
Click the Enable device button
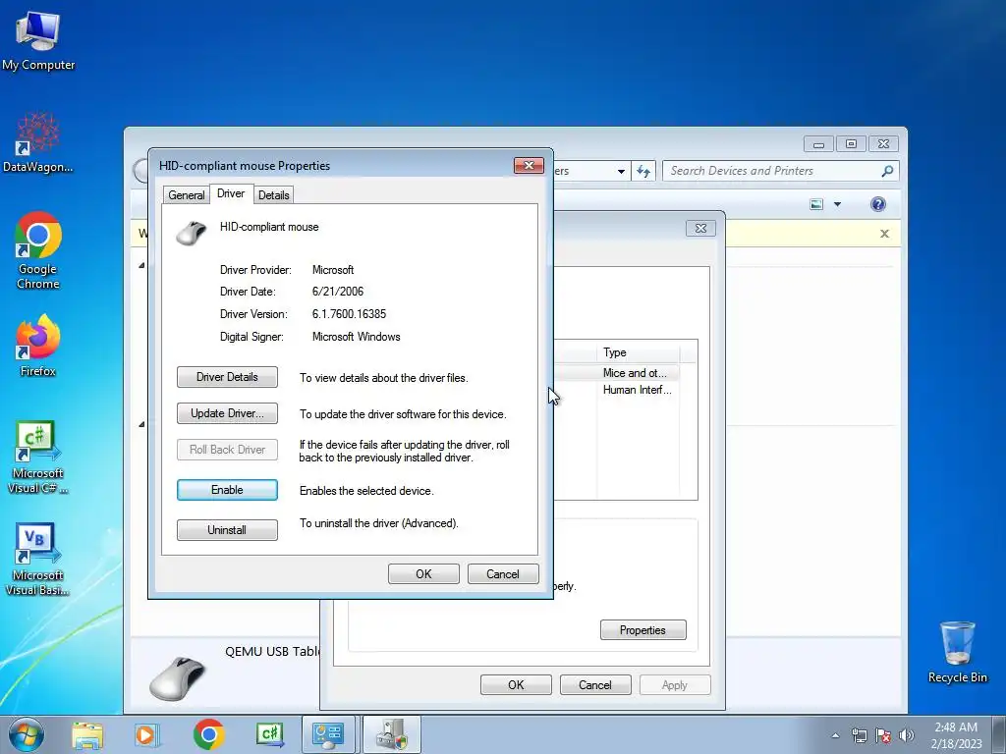[227, 490]
